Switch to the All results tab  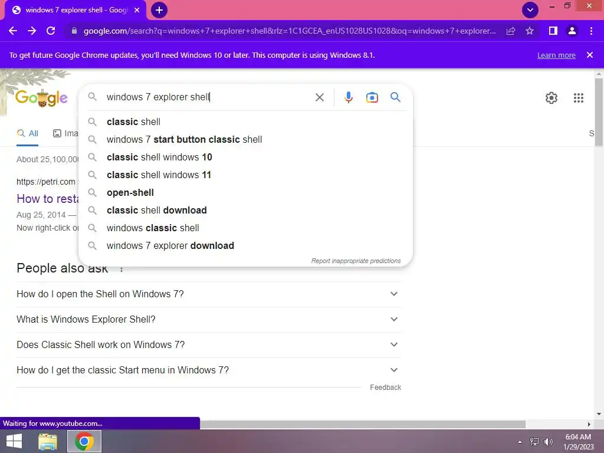(x=27, y=134)
